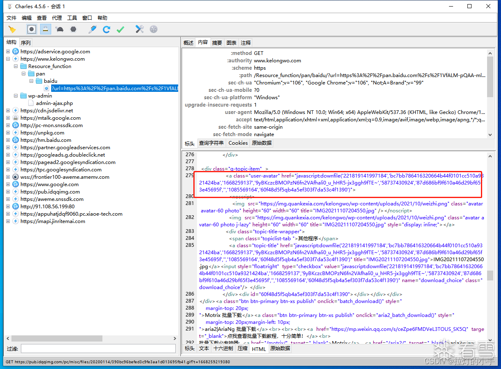
Task: Click the Resource_function folder icon
Action: 24,66
